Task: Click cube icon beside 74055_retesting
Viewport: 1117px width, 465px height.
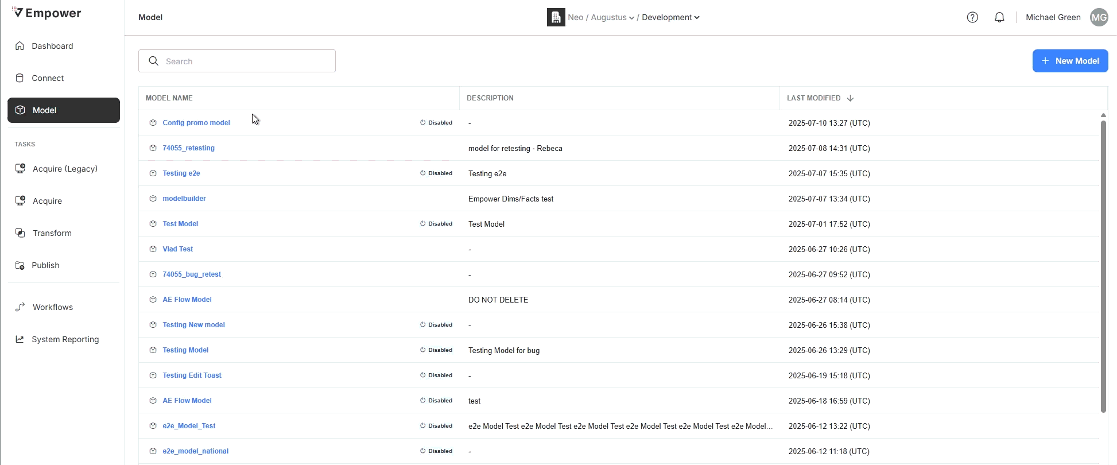Action: (153, 148)
